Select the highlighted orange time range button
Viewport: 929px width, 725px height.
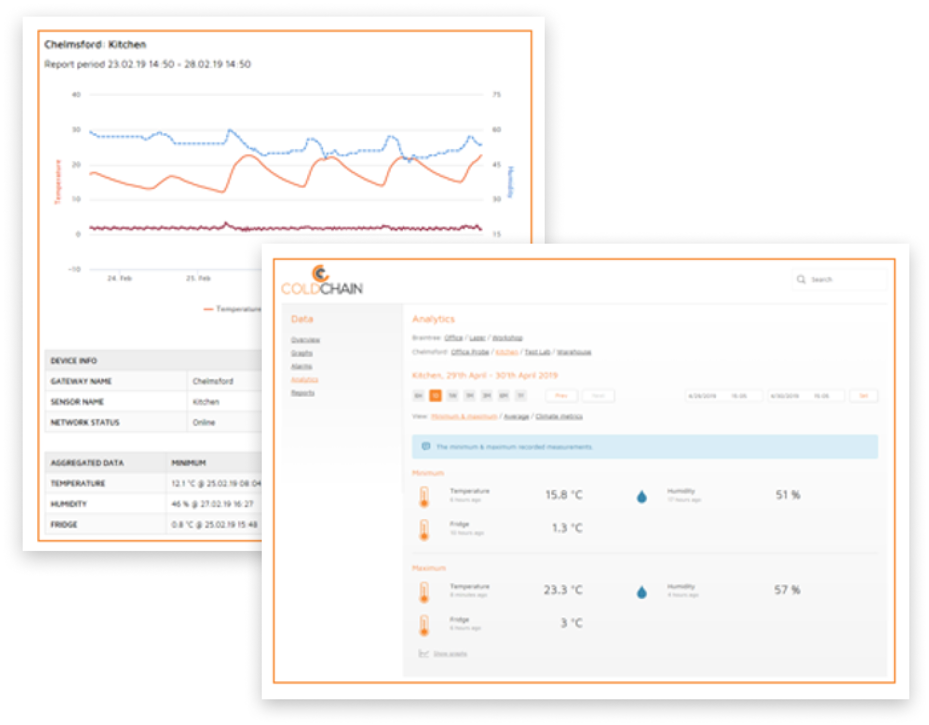click(x=435, y=396)
